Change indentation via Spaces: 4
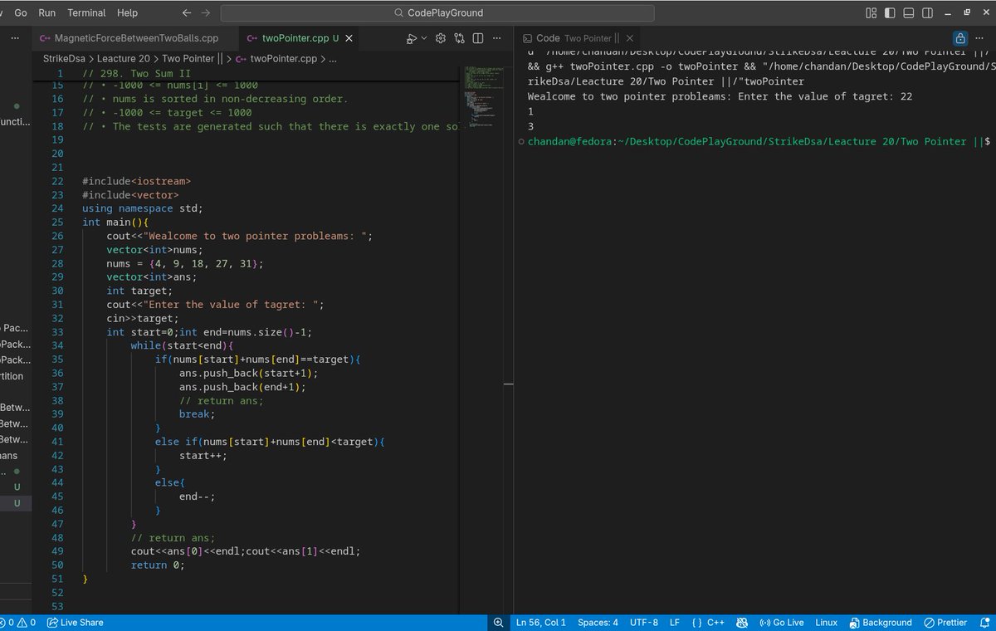Viewport: 996px width, 631px height. 598,623
